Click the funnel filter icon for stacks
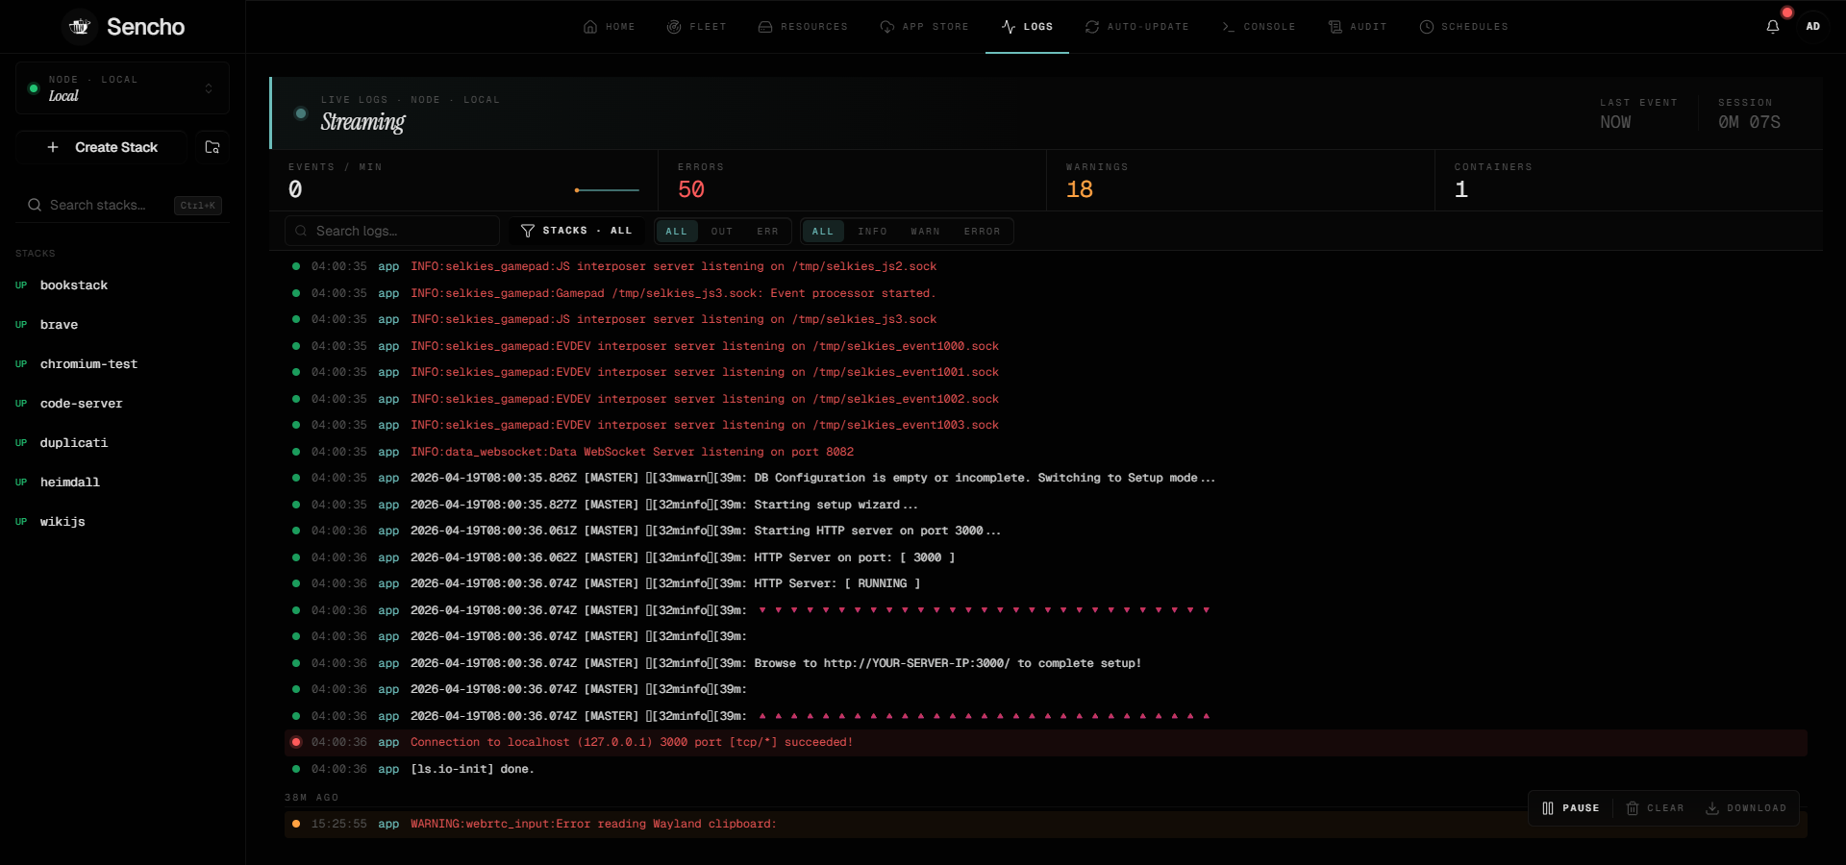 [527, 231]
